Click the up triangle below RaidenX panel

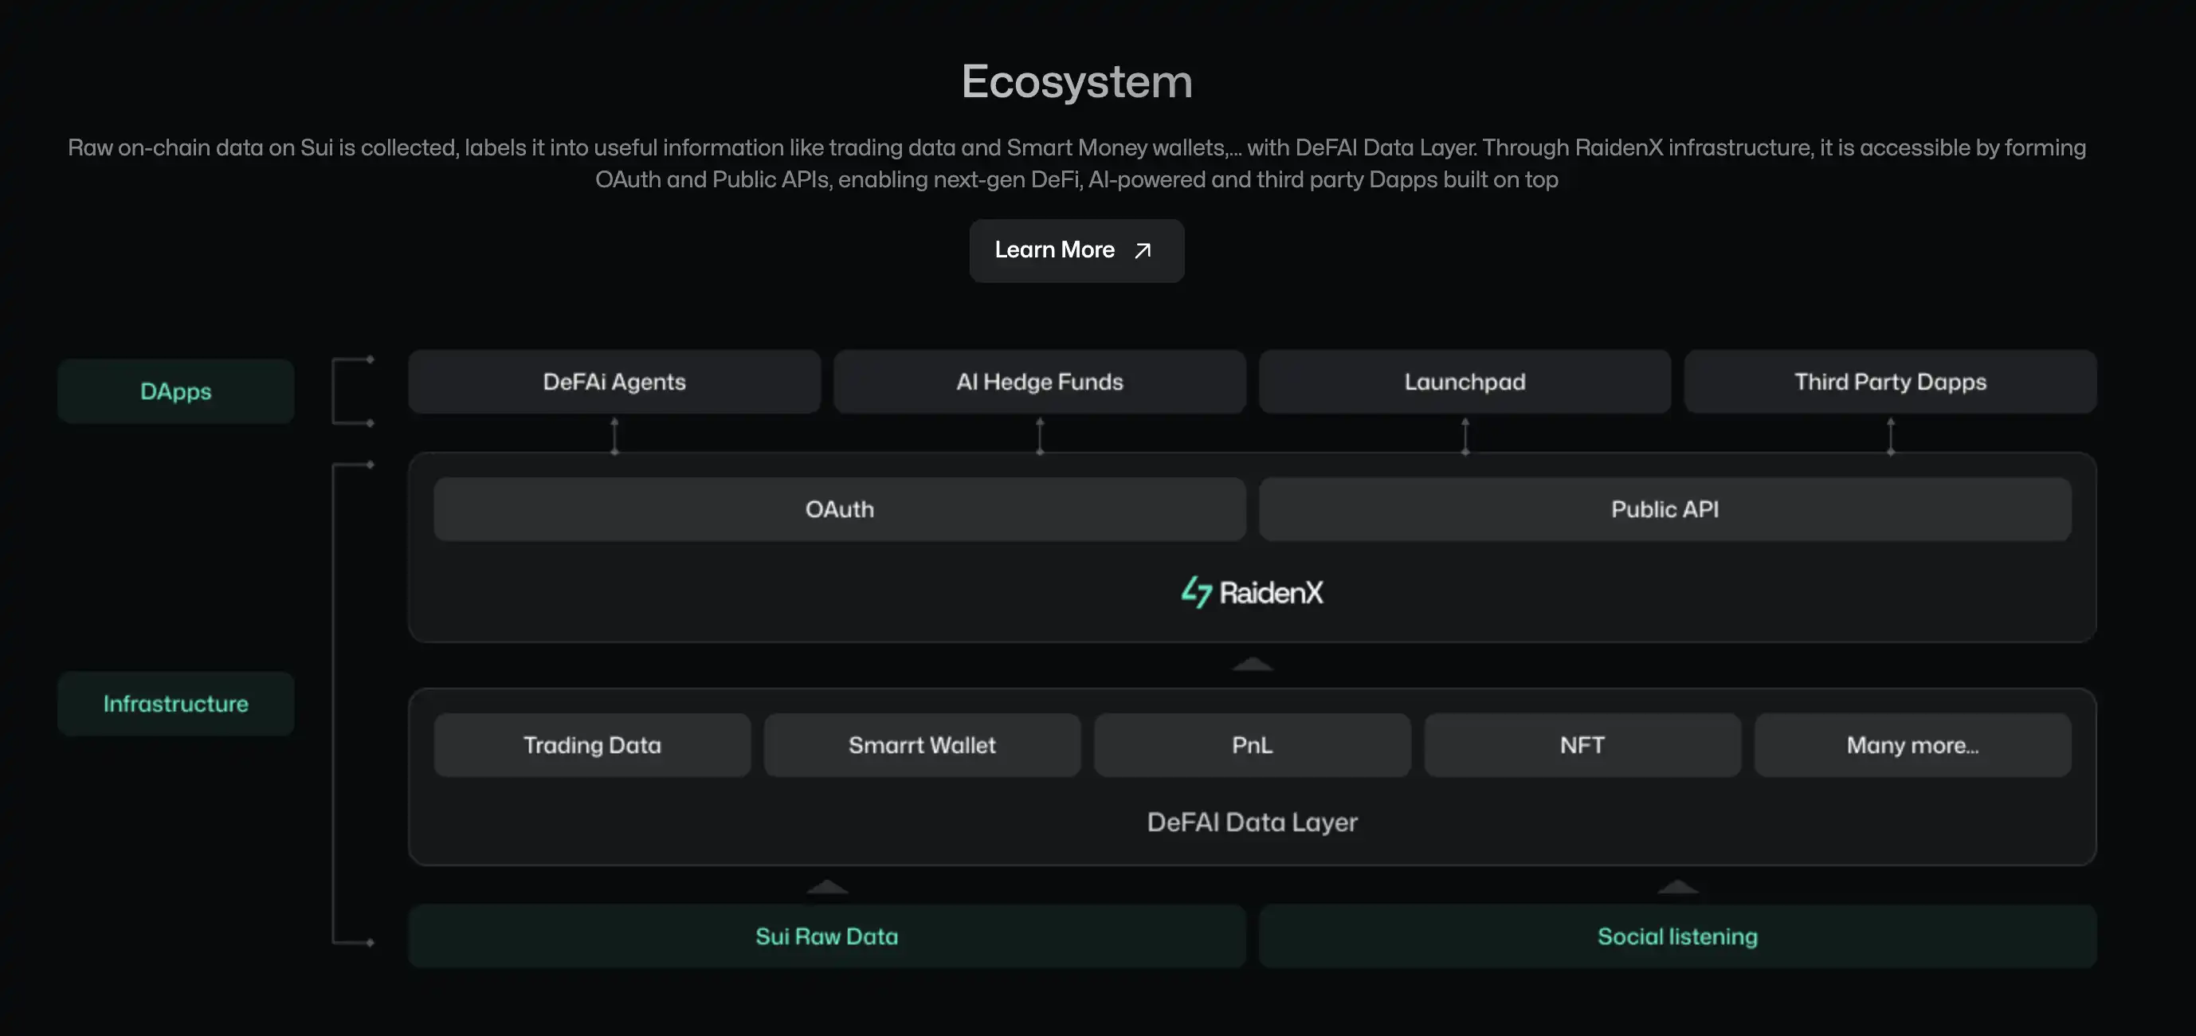1252,664
